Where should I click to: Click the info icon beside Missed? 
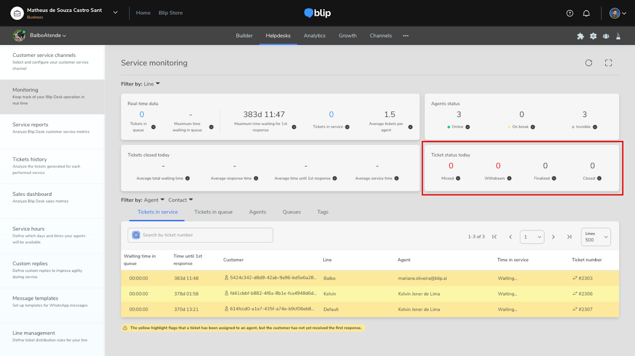click(458, 179)
